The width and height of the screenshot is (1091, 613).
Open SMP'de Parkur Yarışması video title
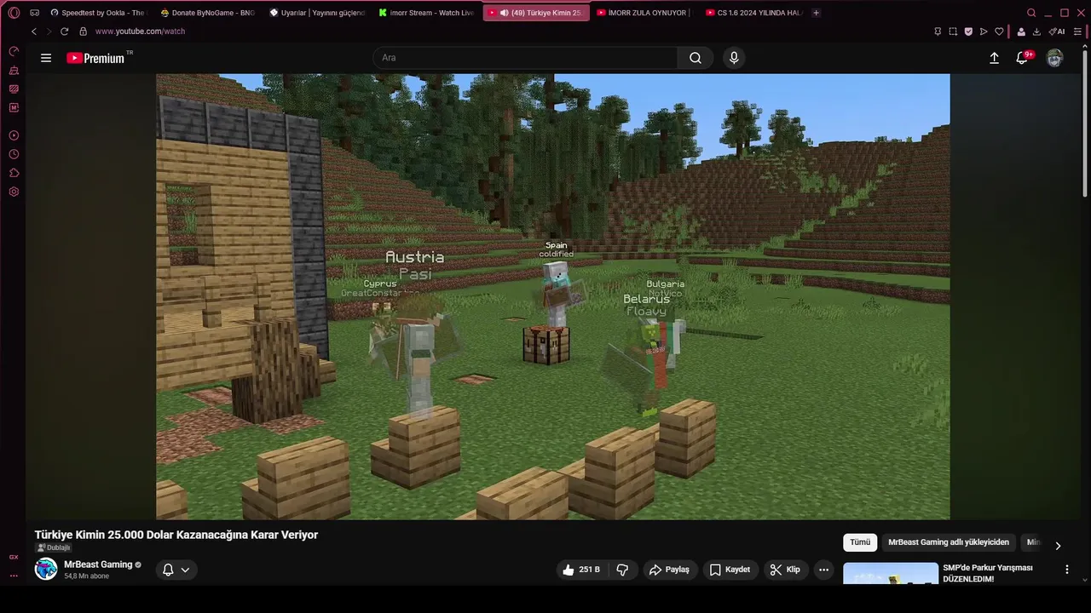pos(988,573)
